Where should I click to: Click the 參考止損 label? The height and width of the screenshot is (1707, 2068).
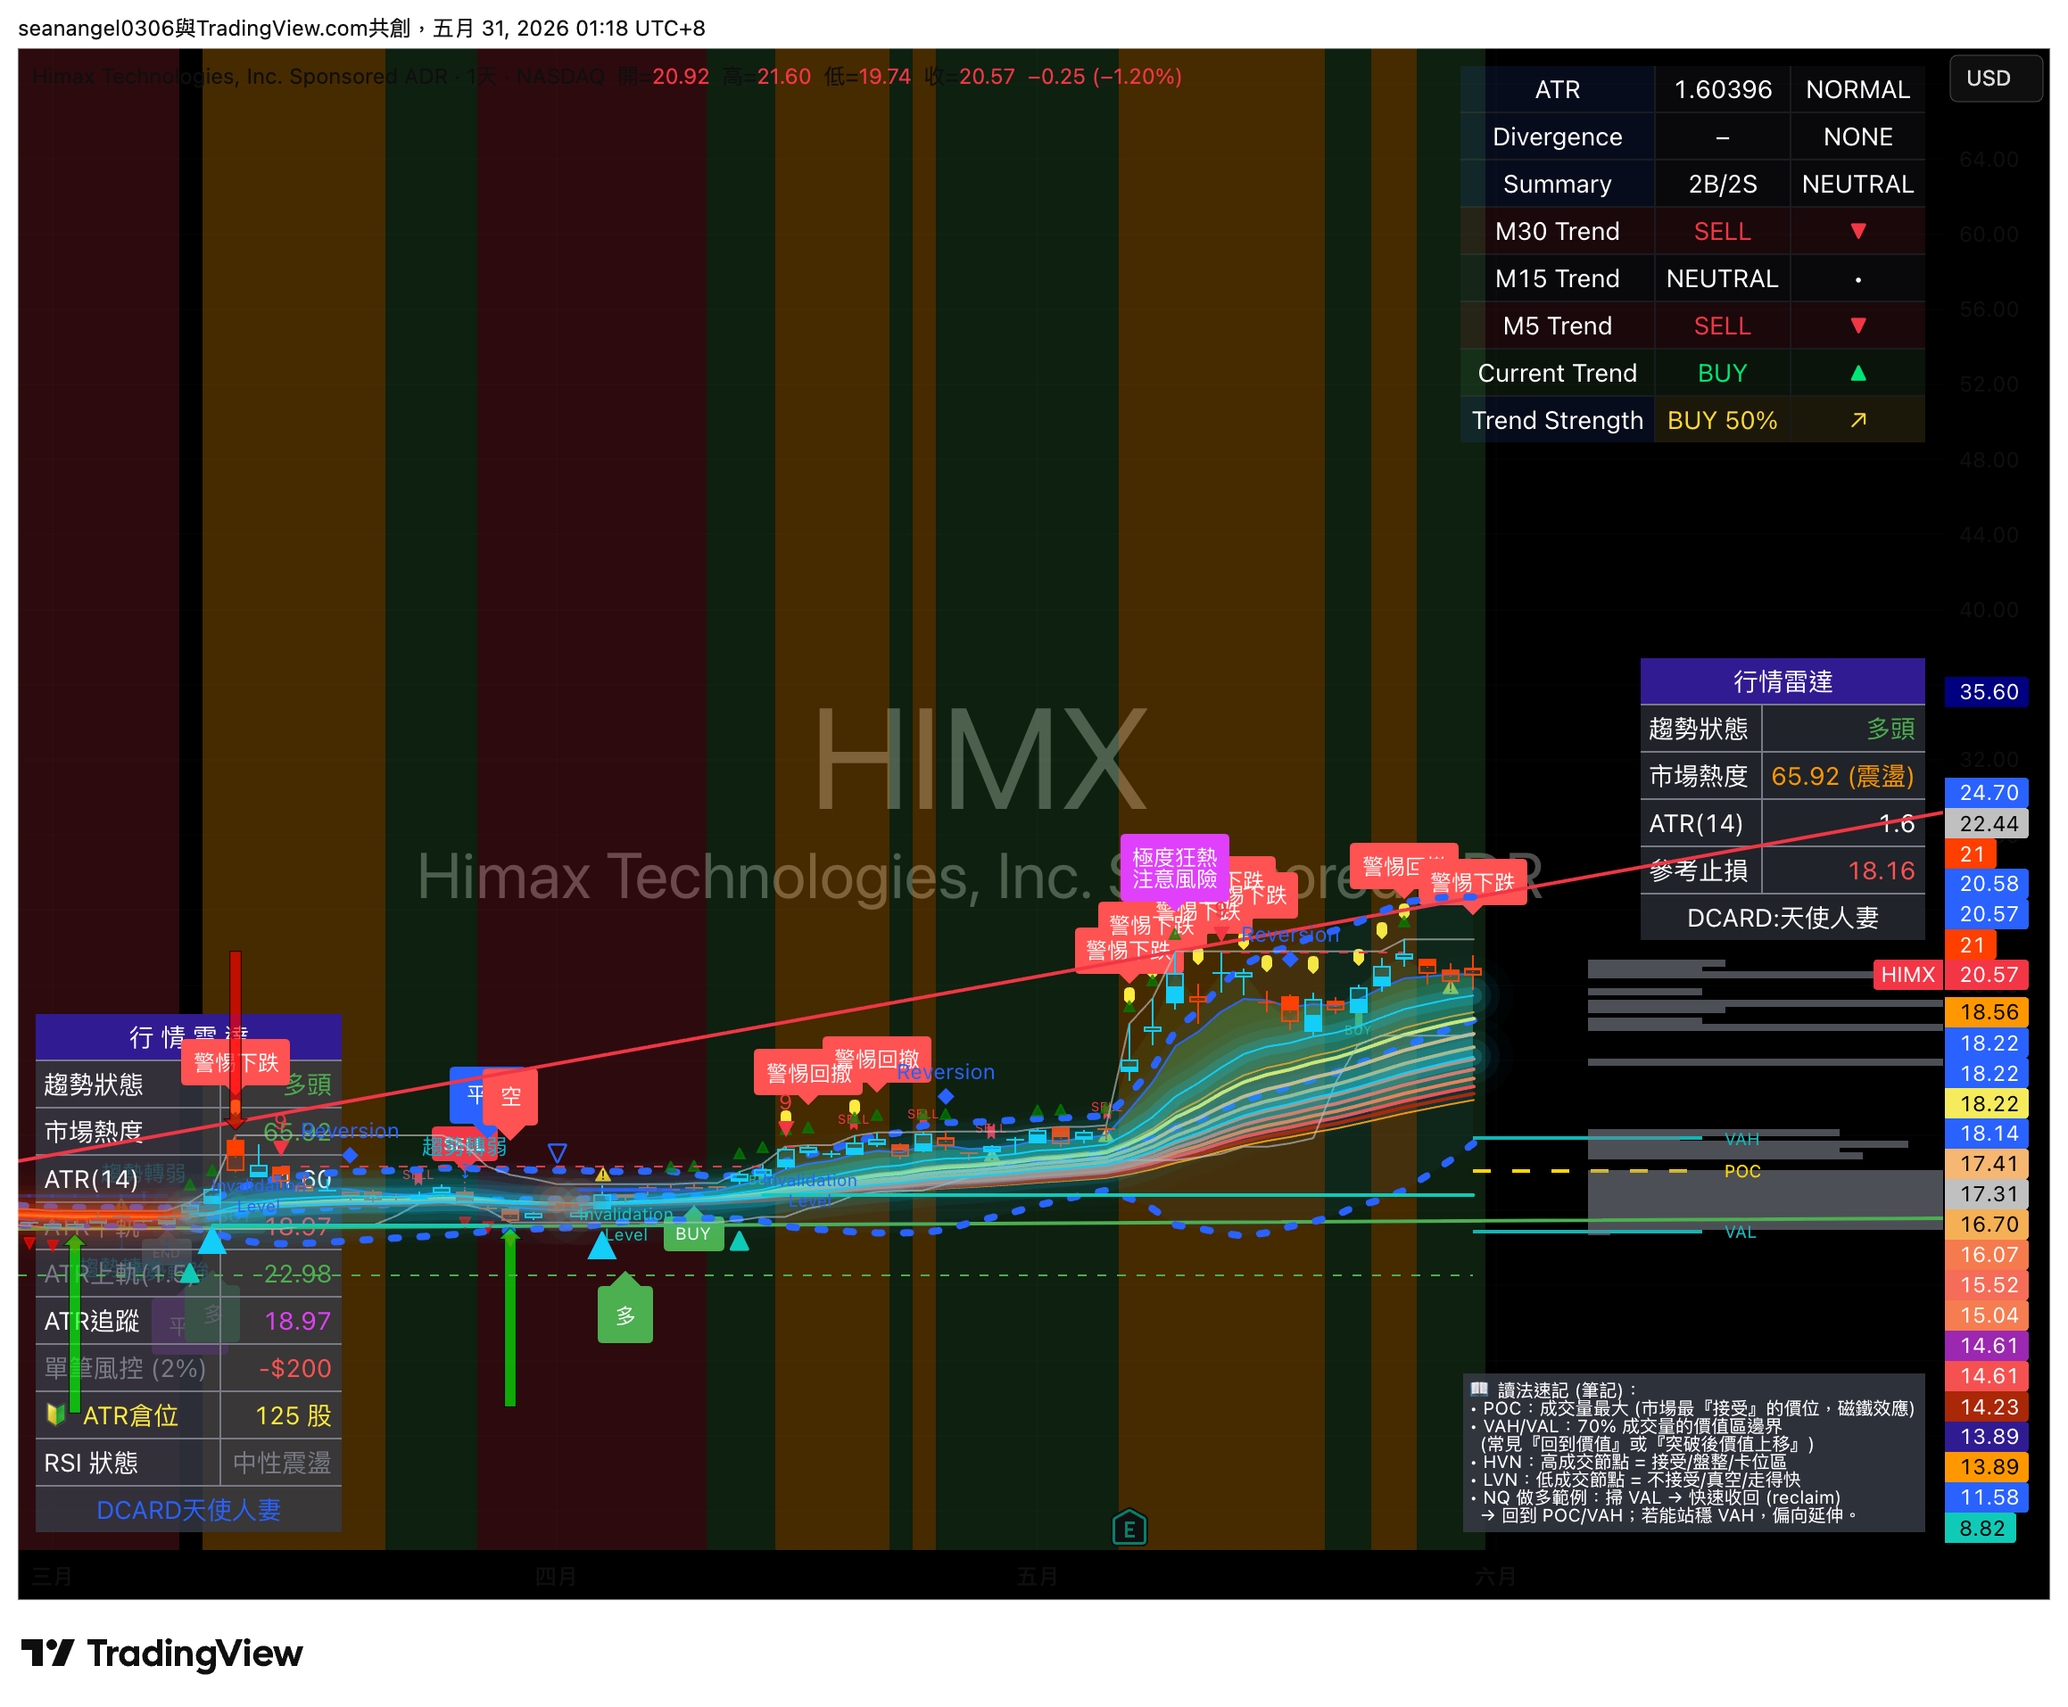coord(1699,870)
